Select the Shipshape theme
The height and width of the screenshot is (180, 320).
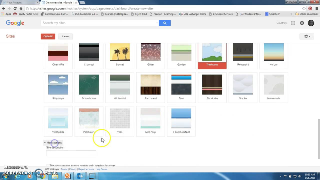tap(58, 87)
